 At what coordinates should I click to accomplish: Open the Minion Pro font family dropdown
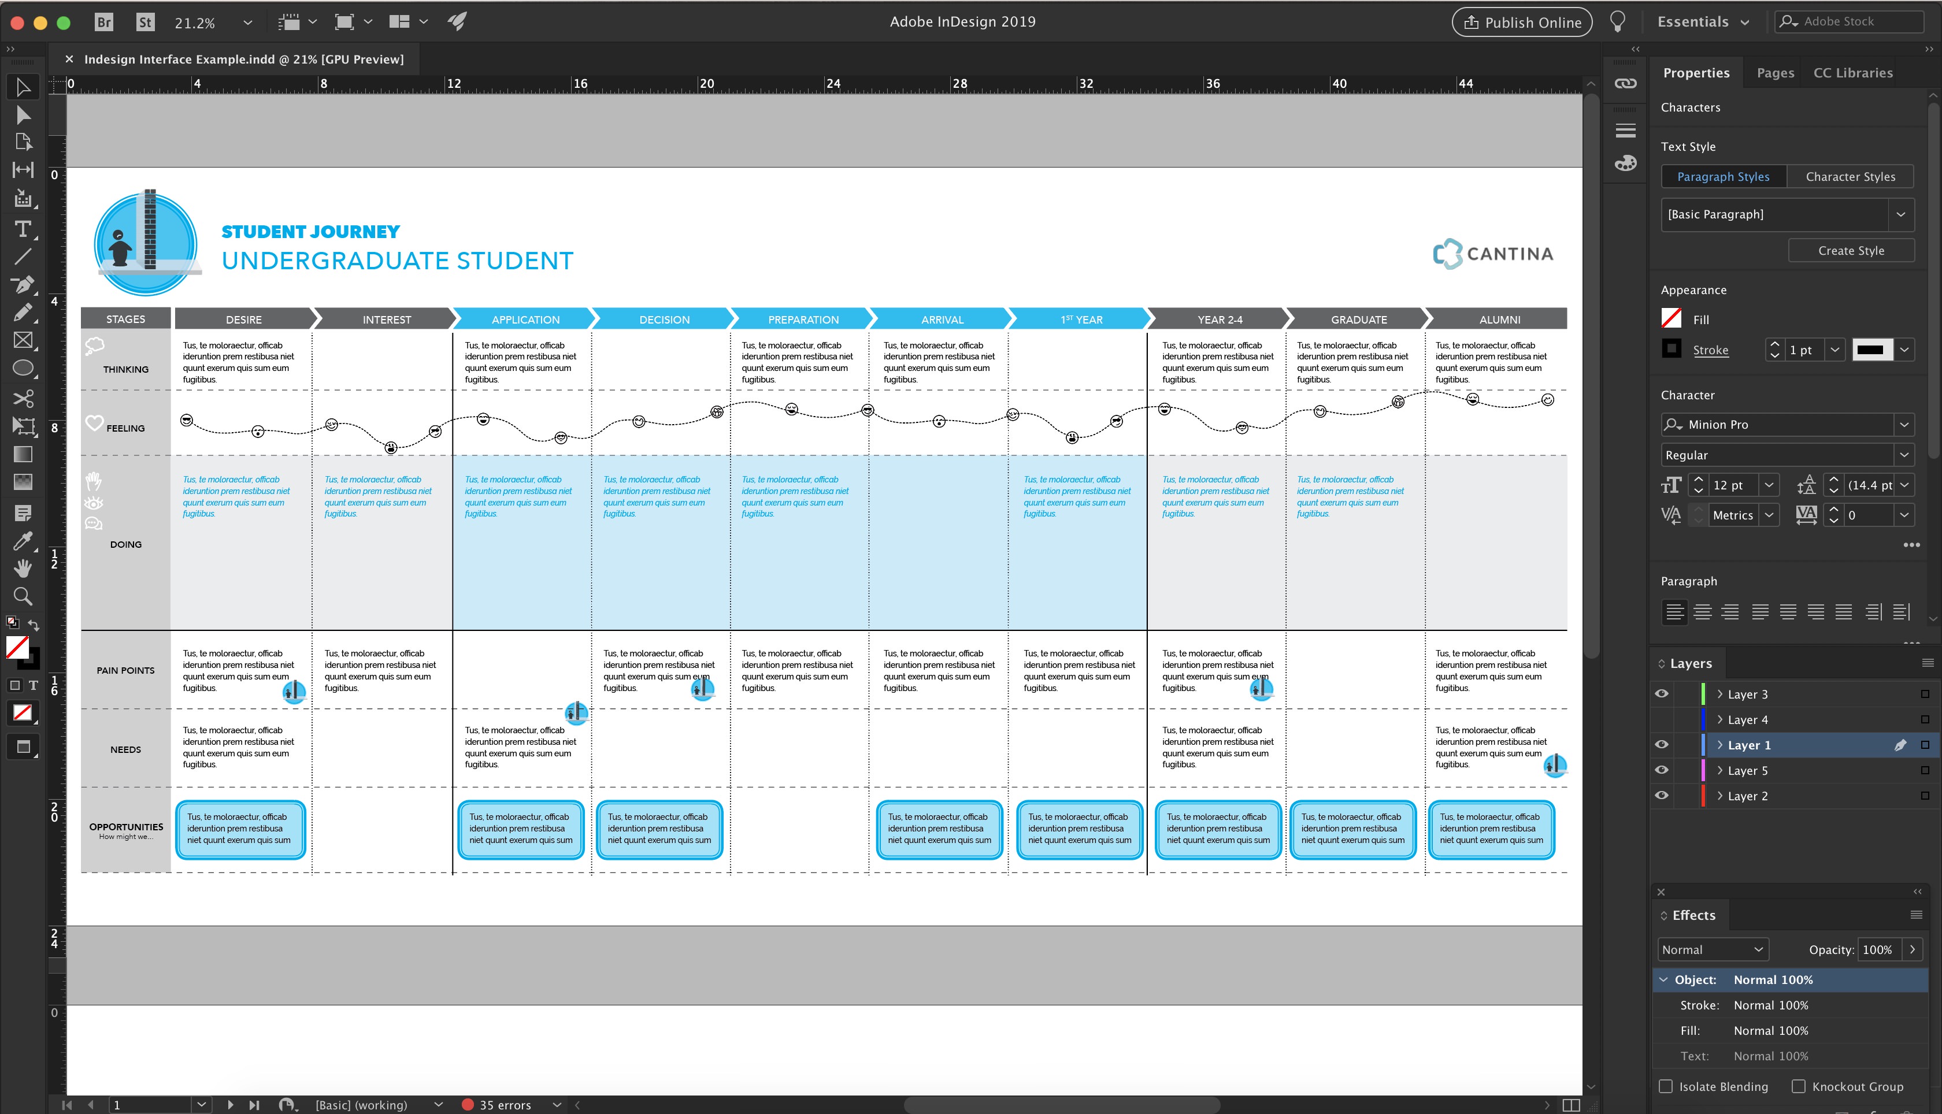point(1905,424)
